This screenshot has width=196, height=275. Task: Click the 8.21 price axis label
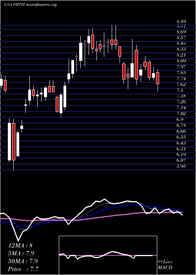(x=181, y=55)
